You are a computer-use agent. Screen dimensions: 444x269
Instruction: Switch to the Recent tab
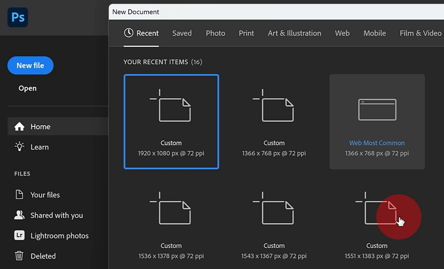pyautogui.click(x=141, y=33)
